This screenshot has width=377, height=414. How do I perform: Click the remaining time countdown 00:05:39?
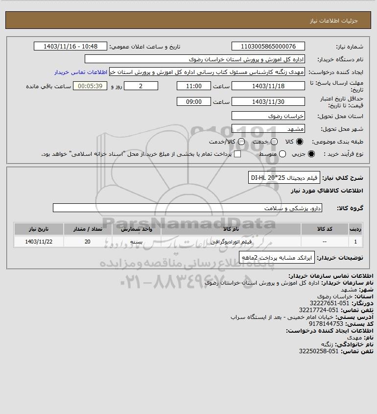pyautogui.click(x=90, y=86)
